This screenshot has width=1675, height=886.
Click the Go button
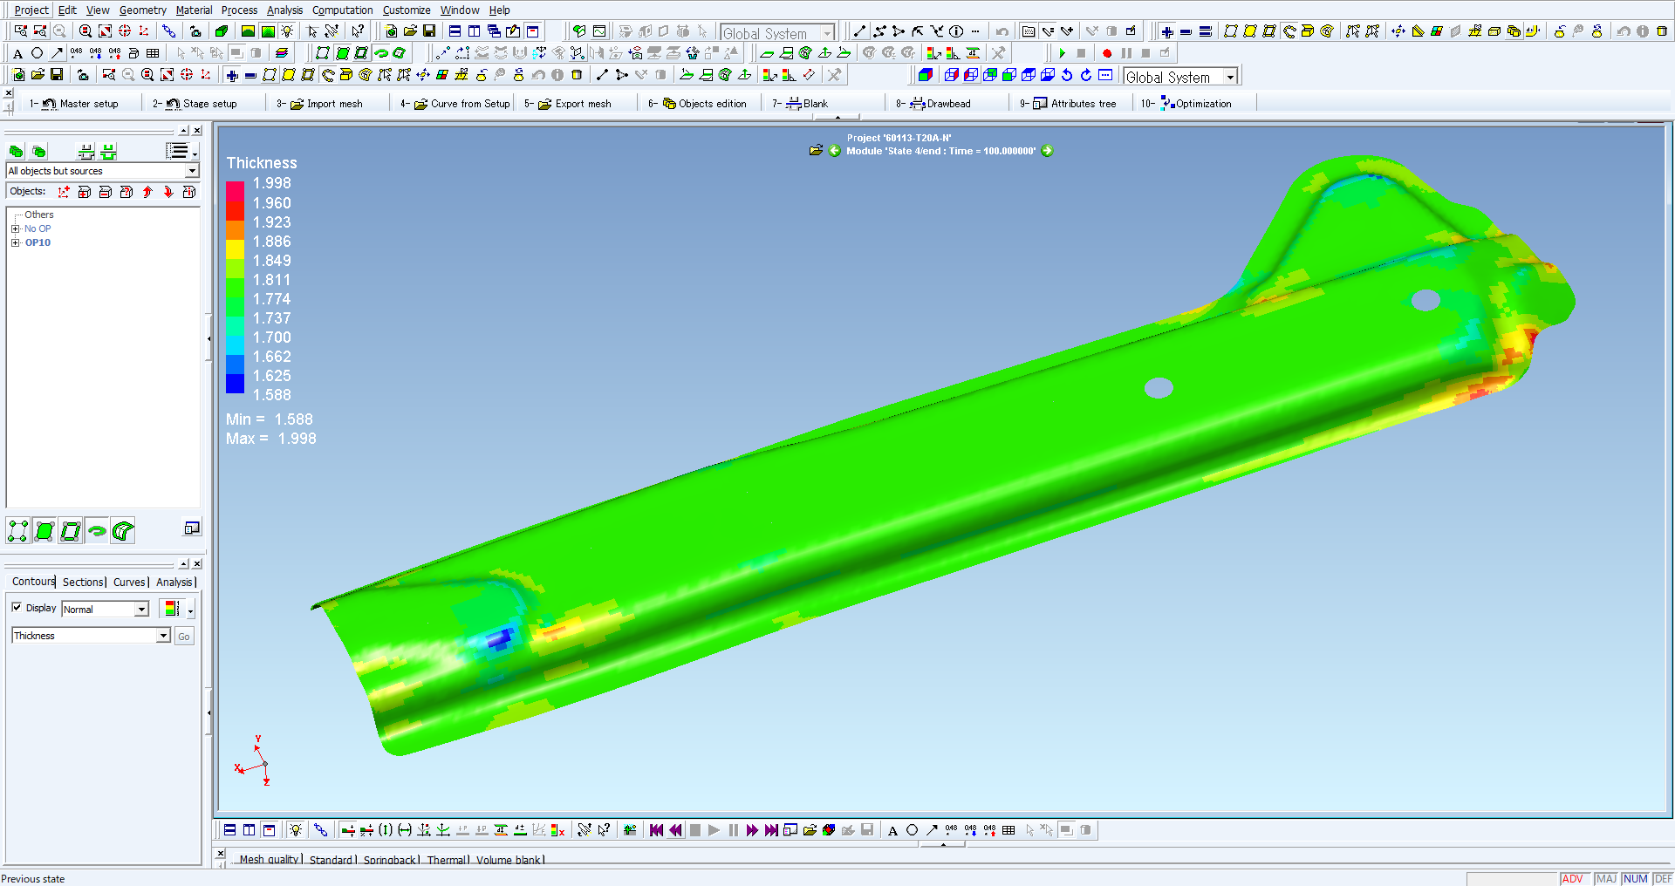[183, 637]
